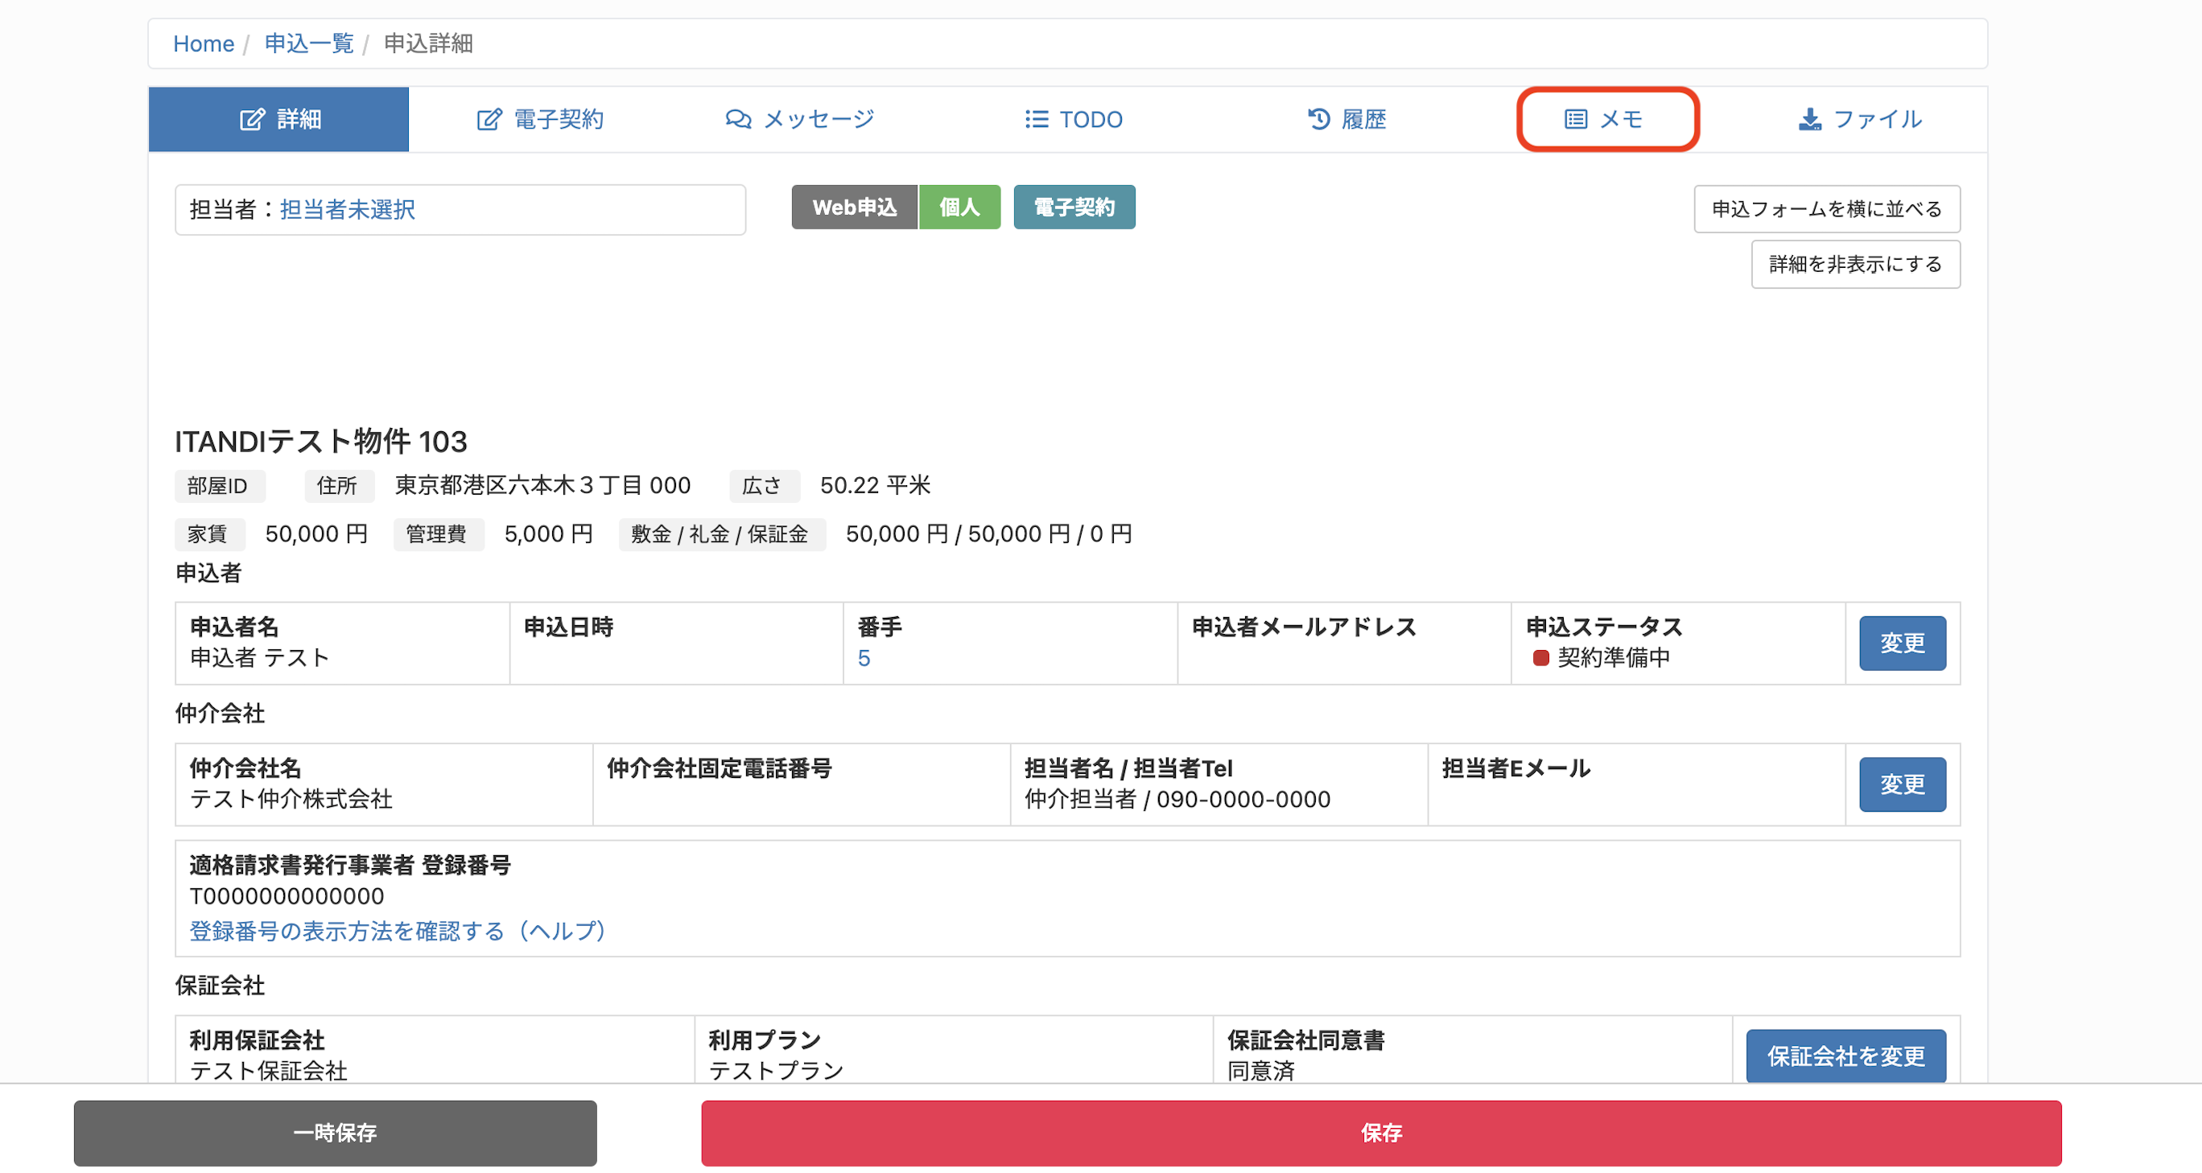Click the red 保存 button
Viewport: 2202px width, 1173px height.
tap(1380, 1134)
